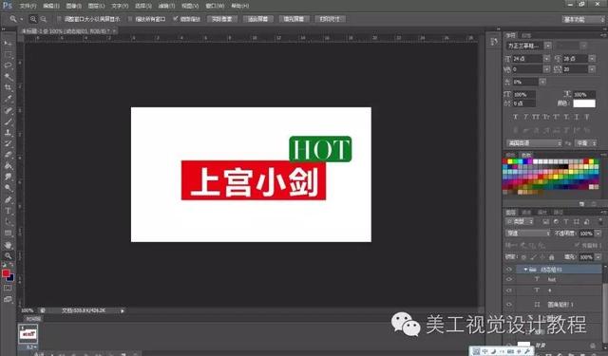The width and height of the screenshot is (608, 356).
Task: Click white text color swatch in Character panel
Action: (584, 103)
